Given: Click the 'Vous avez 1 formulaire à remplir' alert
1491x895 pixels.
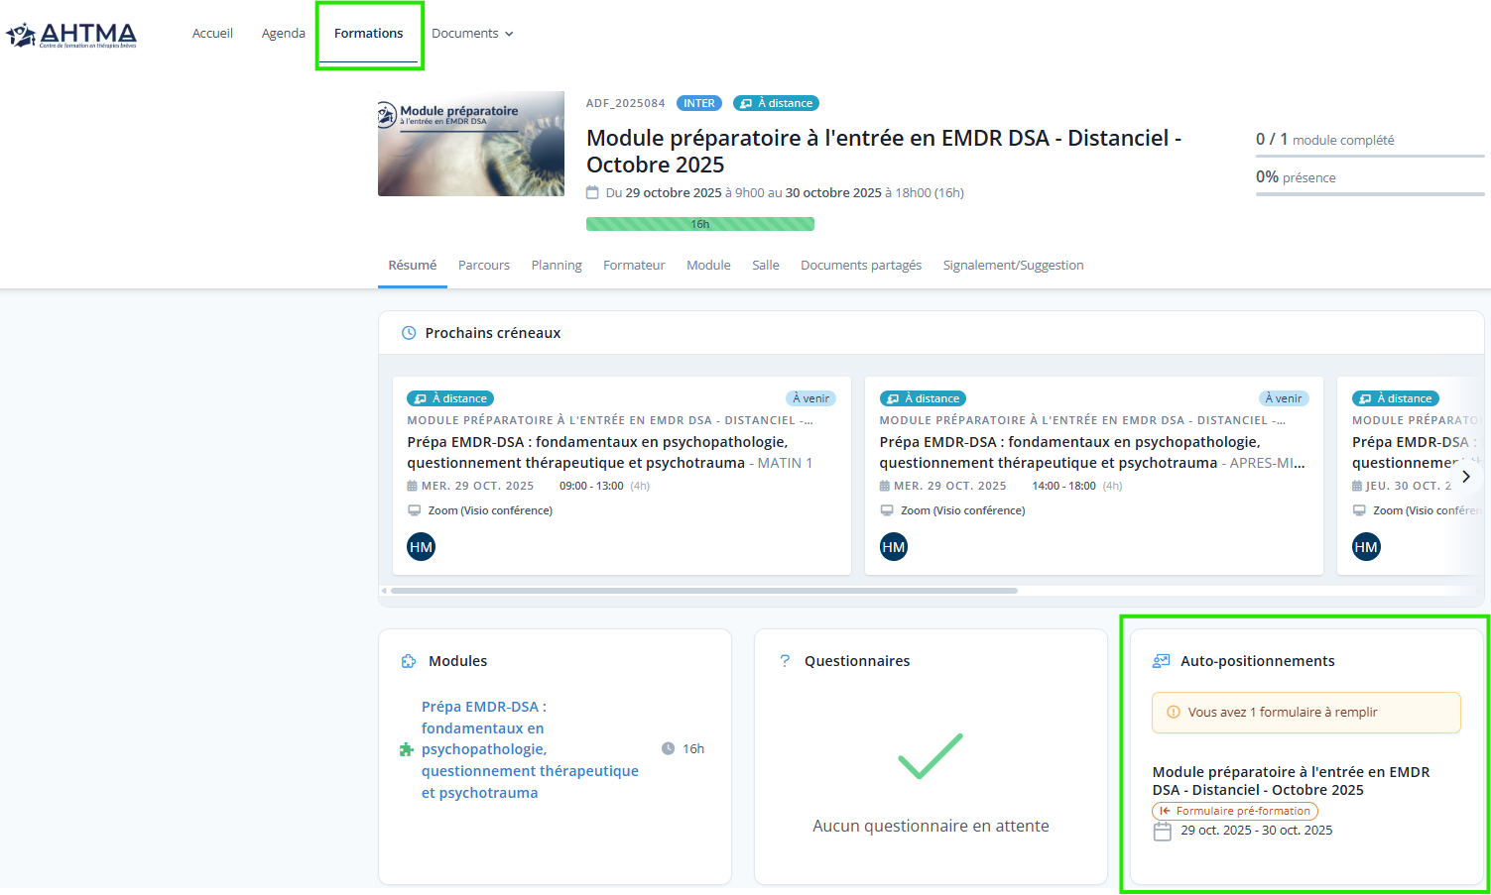Looking at the screenshot, I should point(1306,713).
